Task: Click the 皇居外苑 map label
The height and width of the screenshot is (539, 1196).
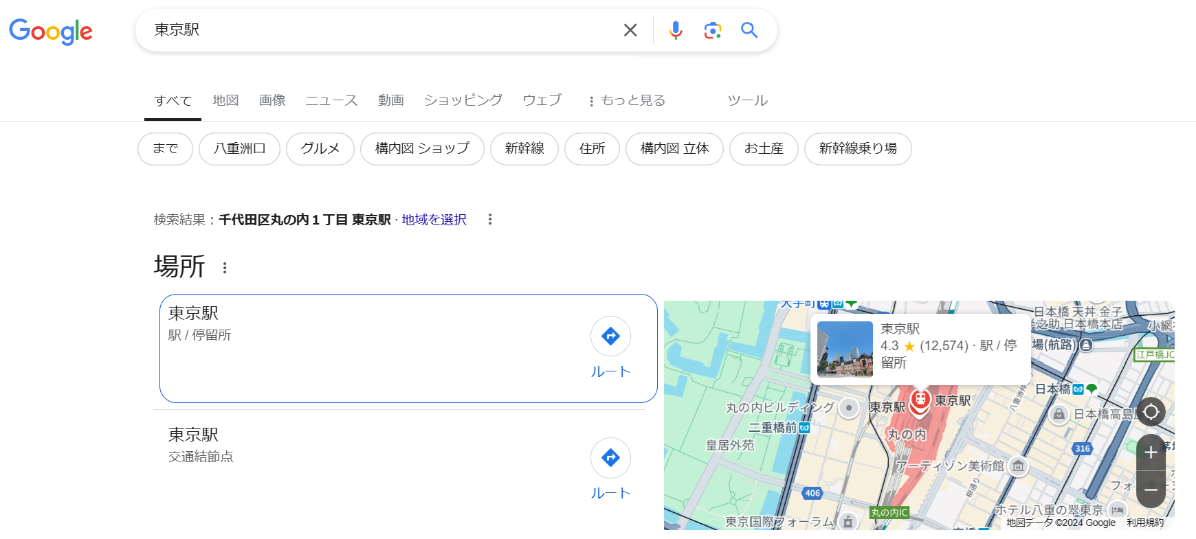Action: tap(730, 445)
